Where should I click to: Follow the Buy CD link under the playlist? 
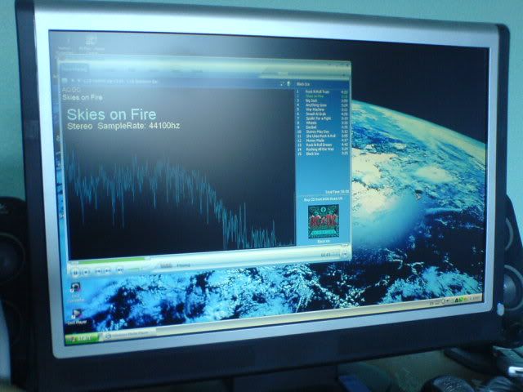tap(323, 199)
